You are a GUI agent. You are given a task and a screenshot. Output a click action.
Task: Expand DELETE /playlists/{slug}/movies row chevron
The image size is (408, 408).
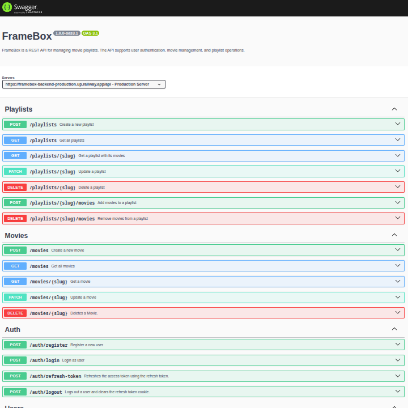tap(398, 218)
